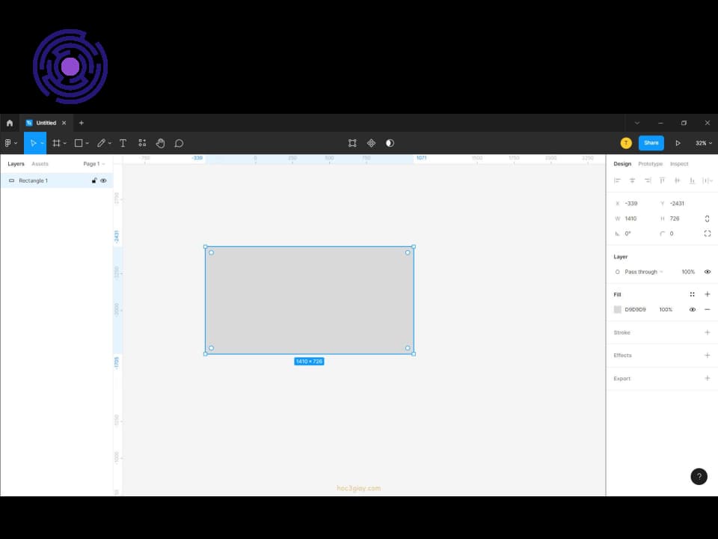This screenshot has height=539, width=718.
Task: Switch to the Assets tab
Action: click(x=40, y=164)
